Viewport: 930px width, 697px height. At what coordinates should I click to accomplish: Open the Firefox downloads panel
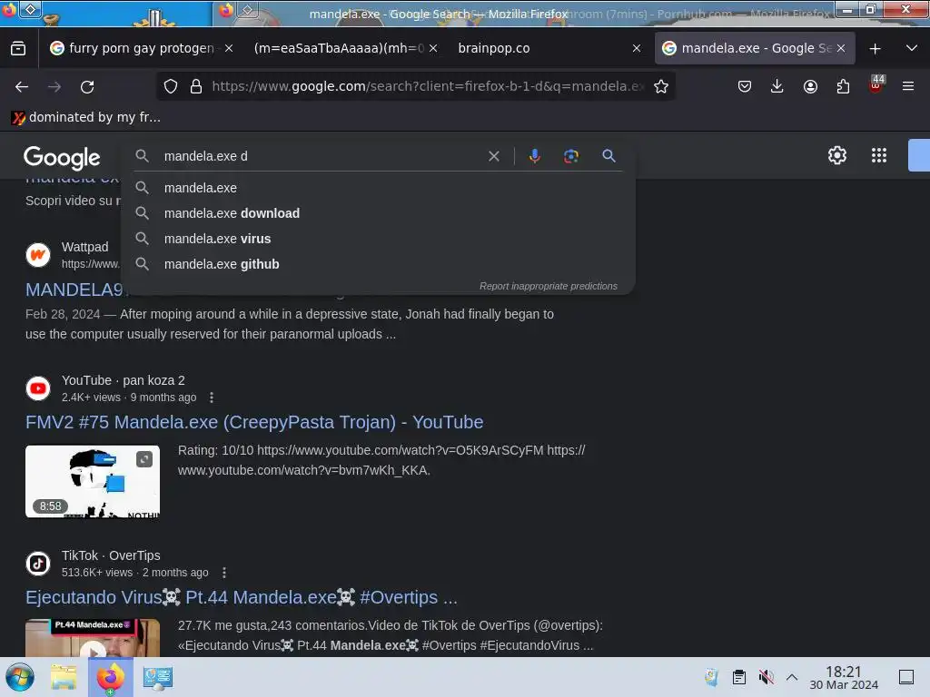pos(777,86)
